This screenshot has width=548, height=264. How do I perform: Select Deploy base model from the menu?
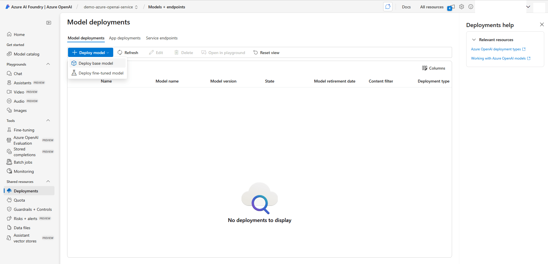[96, 63]
